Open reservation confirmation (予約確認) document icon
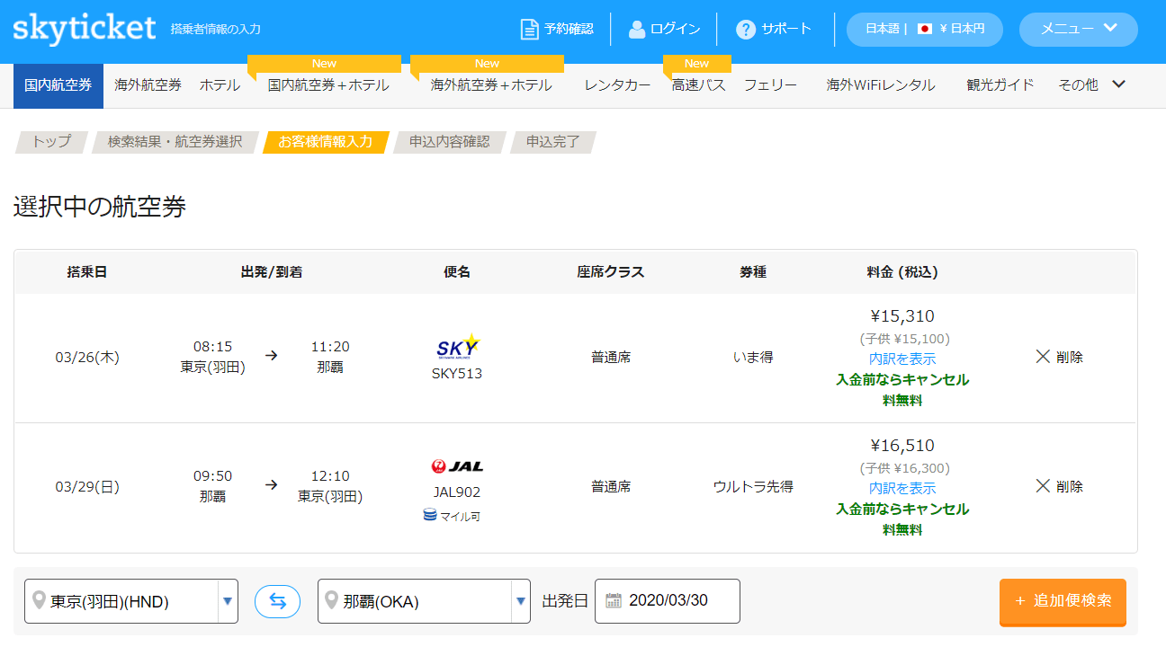 pyautogui.click(x=530, y=29)
